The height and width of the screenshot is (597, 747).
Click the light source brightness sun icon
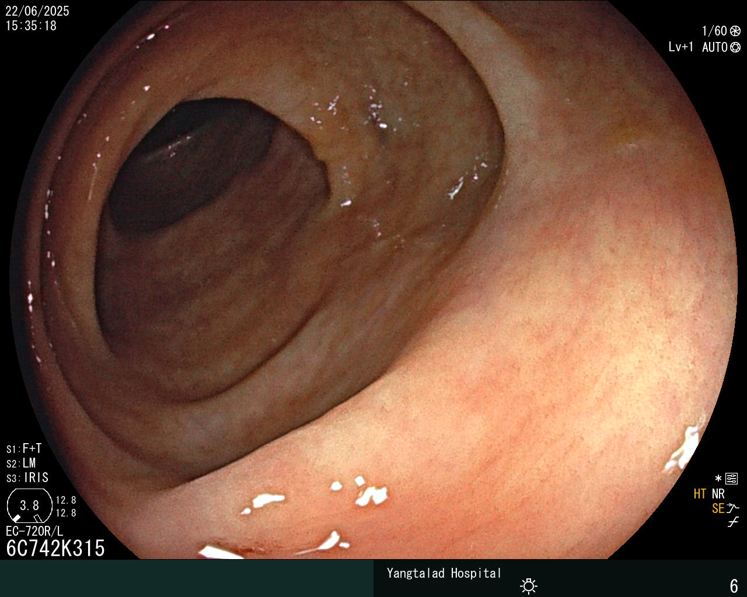tap(529, 586)
